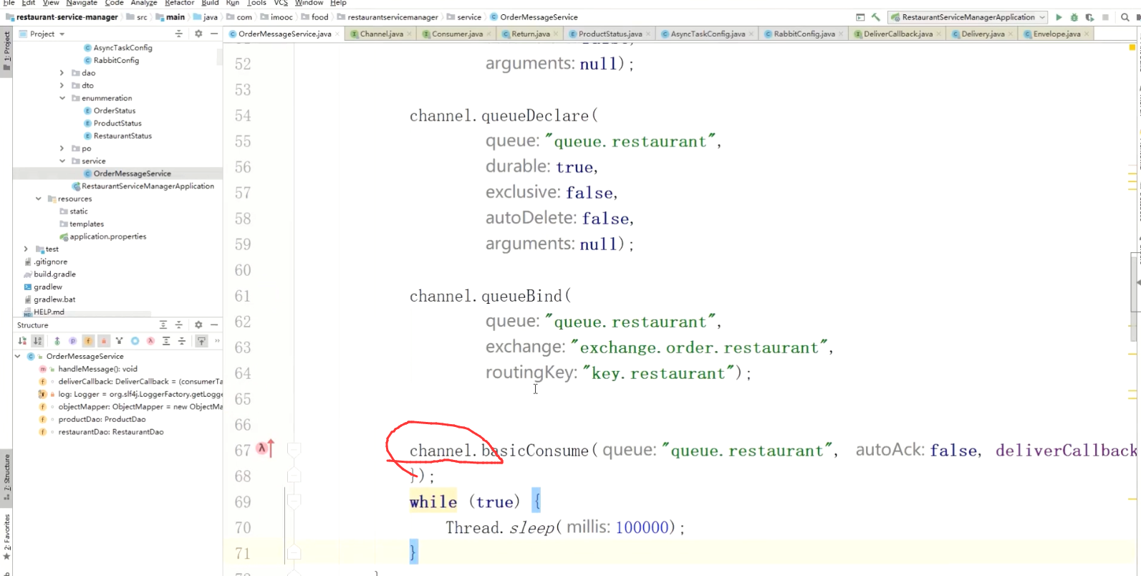This screenshot has width=1141, height=576.
Task: Start debugging with the bug icon
Action: pos(1074,17)
